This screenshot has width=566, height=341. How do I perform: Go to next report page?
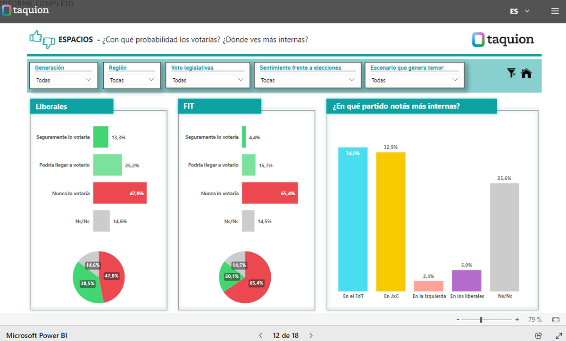pos(311,335)
